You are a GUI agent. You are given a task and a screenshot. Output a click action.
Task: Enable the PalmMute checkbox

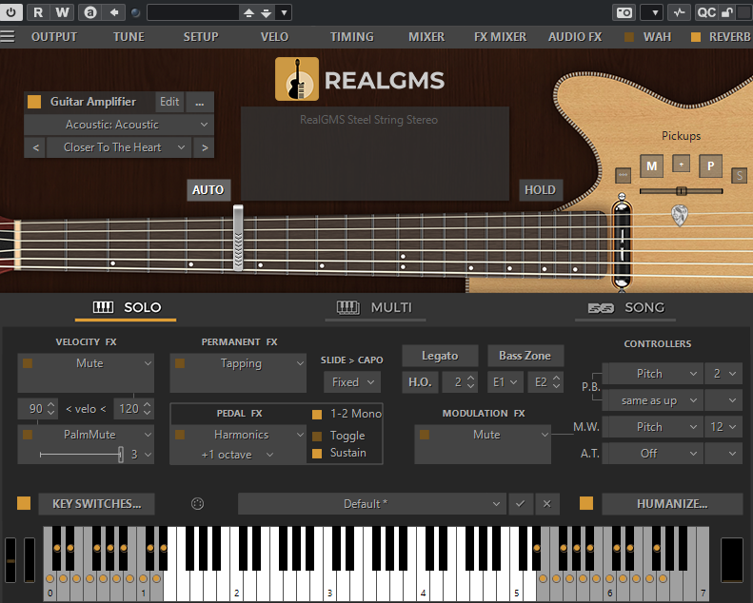(x=28, y=435)
